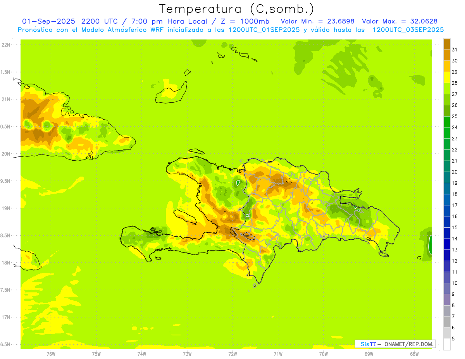This screenshot has width=465, height=359.
Task: Click the "7.5N" latitude axis label
Action: 6,290
